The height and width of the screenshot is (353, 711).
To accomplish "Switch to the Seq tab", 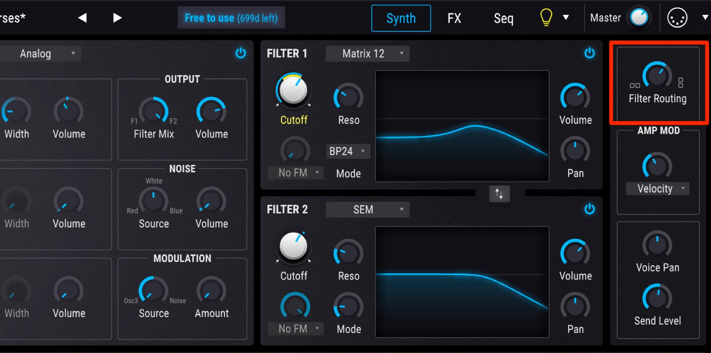I will (504, 18).
